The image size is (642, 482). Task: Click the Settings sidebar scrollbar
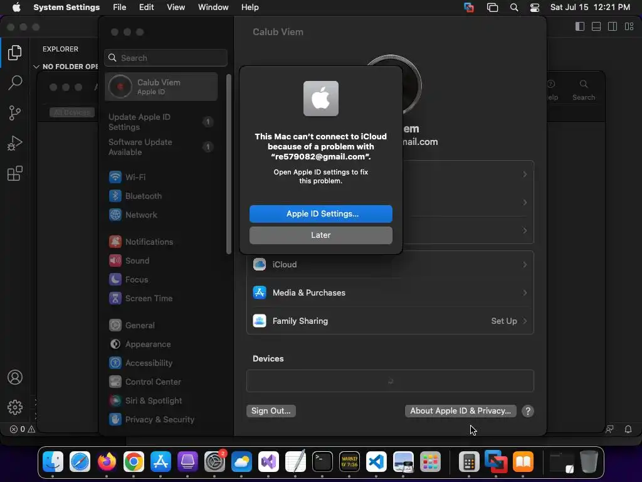coord(229,164)
